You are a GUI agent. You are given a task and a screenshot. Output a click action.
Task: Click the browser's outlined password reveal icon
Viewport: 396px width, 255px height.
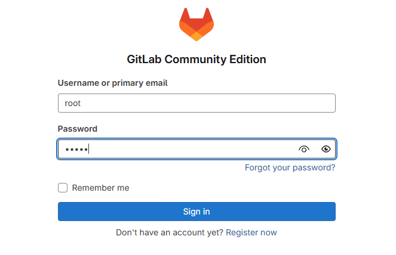click(x=304, y=150)
